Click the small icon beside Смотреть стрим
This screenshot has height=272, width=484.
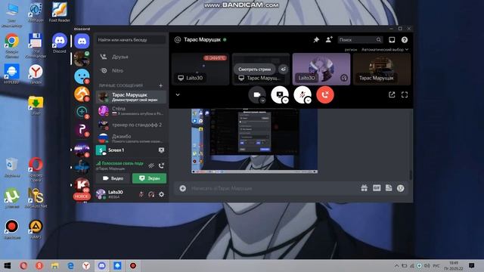283,69
